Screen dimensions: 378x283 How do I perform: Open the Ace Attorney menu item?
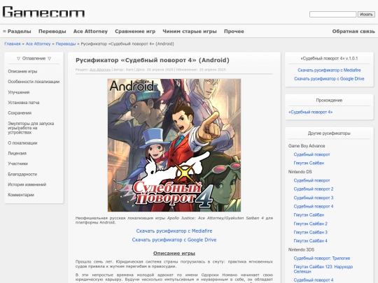coord(90,31)
